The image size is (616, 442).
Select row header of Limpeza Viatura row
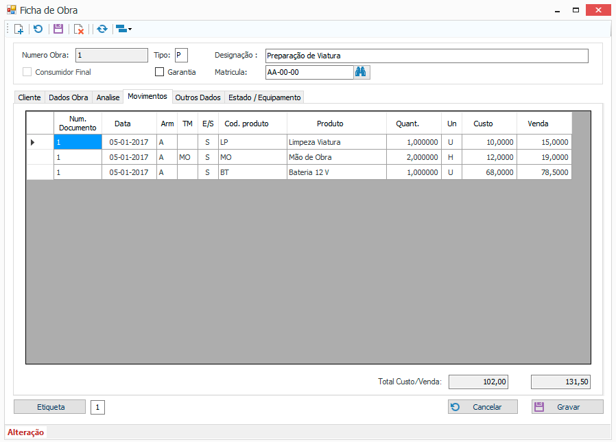40,142
